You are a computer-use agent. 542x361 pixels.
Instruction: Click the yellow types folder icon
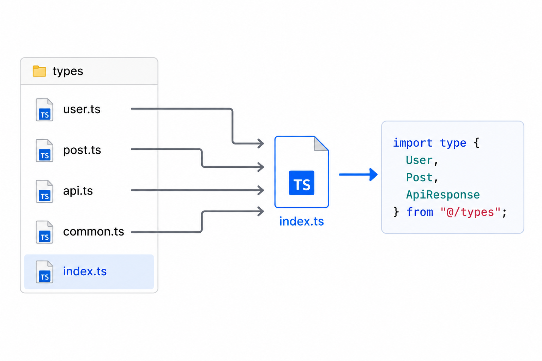(39, 71)
